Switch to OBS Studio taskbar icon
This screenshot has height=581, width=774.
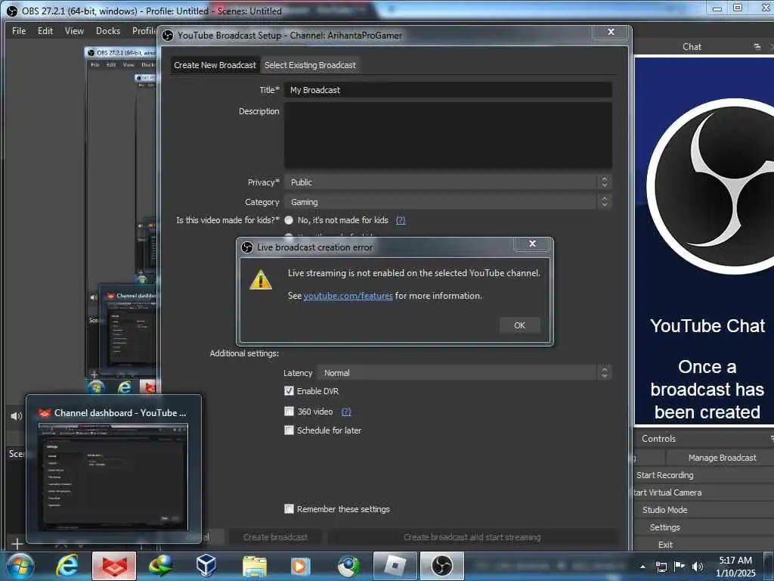tap(441, 566)
